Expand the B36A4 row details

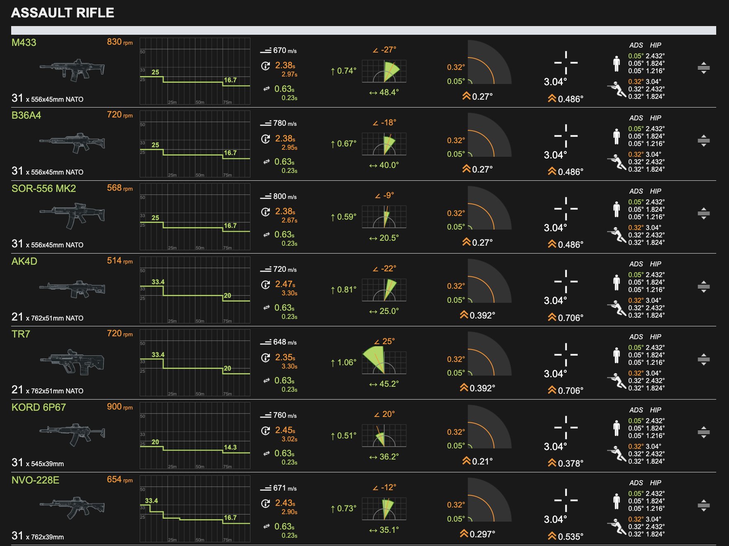703,141
